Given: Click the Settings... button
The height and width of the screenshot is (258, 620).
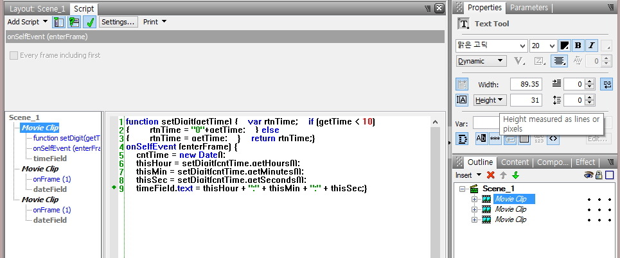Looking at the screenshot, I should (x=118, y=22).
